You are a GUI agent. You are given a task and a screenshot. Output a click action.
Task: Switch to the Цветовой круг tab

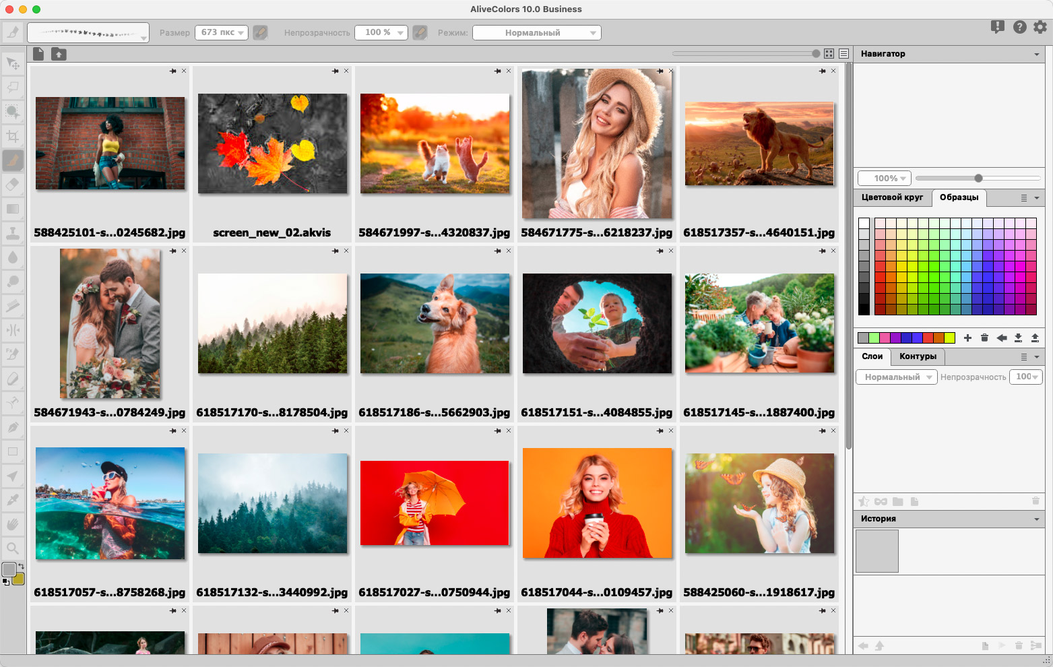pyautogui.click(x=892, y=197)
